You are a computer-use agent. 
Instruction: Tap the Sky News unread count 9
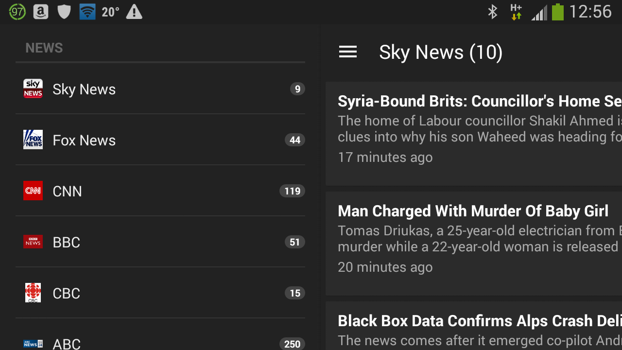point(297,89)
